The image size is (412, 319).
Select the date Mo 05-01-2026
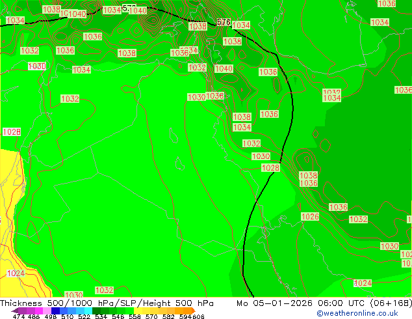pyautogui.click(x=274, y=303)
